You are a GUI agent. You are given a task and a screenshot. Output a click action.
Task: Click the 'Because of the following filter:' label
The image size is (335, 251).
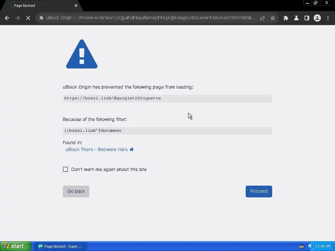(95, 119)
